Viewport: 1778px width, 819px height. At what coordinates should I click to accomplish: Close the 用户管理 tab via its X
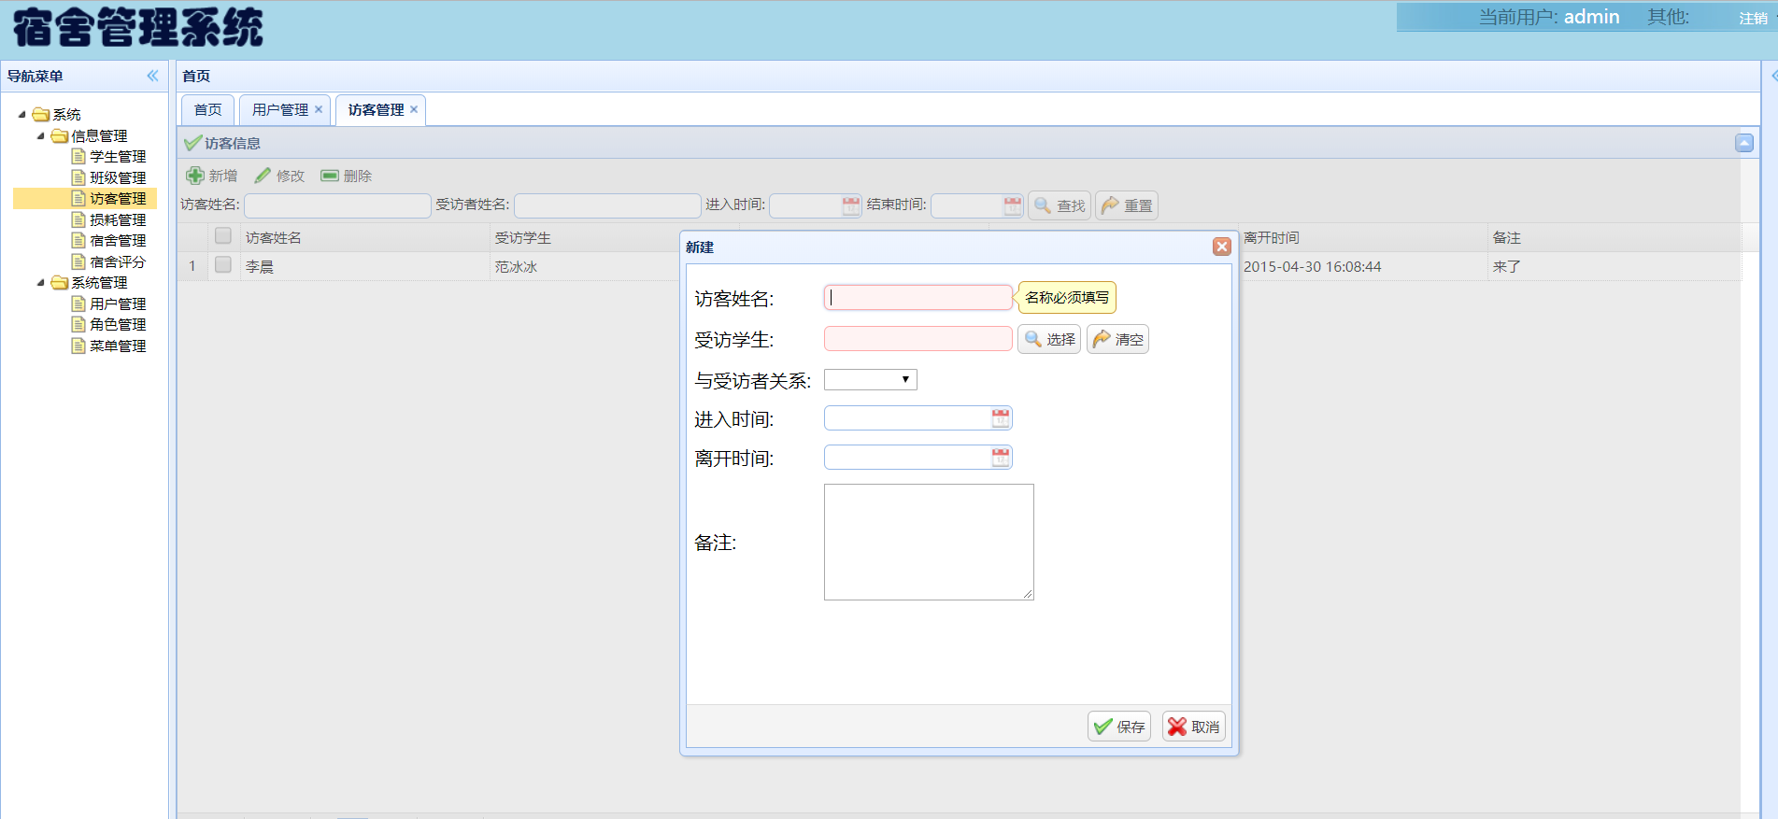(x=319, y=109)
